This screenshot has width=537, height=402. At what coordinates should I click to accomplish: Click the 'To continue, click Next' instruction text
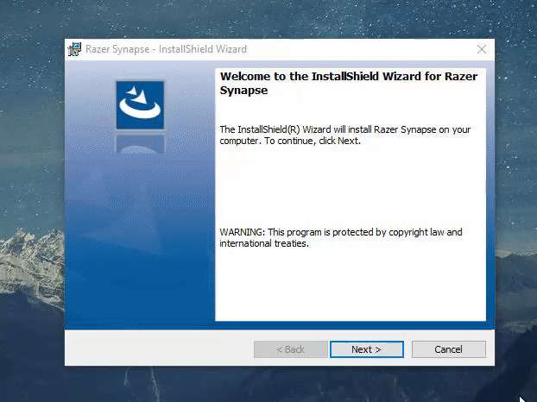click(x=312, y=141)
